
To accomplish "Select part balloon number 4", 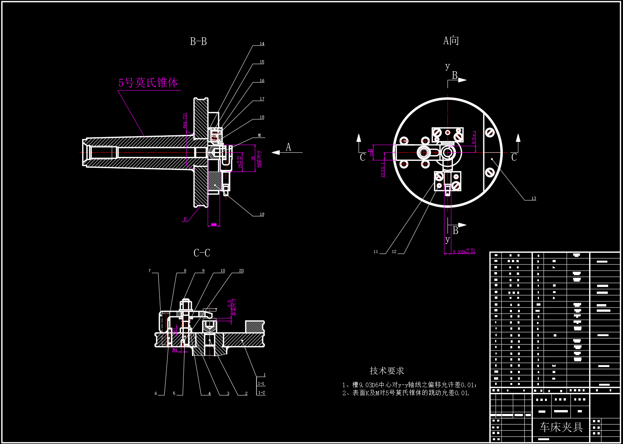I will click(209, 394).
